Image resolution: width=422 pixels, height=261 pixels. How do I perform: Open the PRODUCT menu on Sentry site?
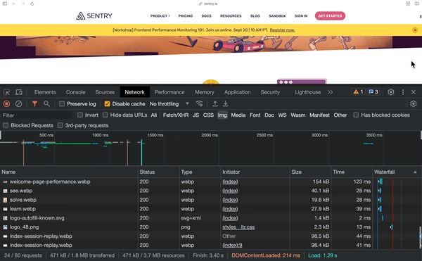tap(160, 16)
